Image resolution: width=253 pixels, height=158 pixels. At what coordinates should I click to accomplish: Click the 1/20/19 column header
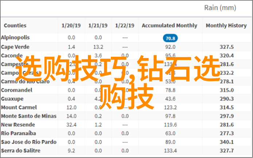[x=71, y=25]
